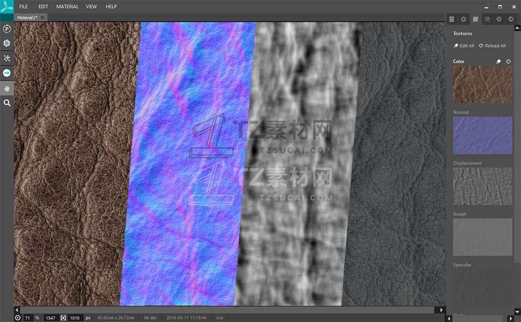Open the radial circle panel tab in right panel
This screenshot has width=521, height=322.
499,19
